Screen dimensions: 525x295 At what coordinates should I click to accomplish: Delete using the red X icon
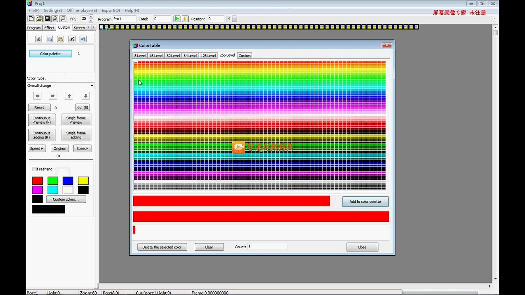click(x=72, y=39)
